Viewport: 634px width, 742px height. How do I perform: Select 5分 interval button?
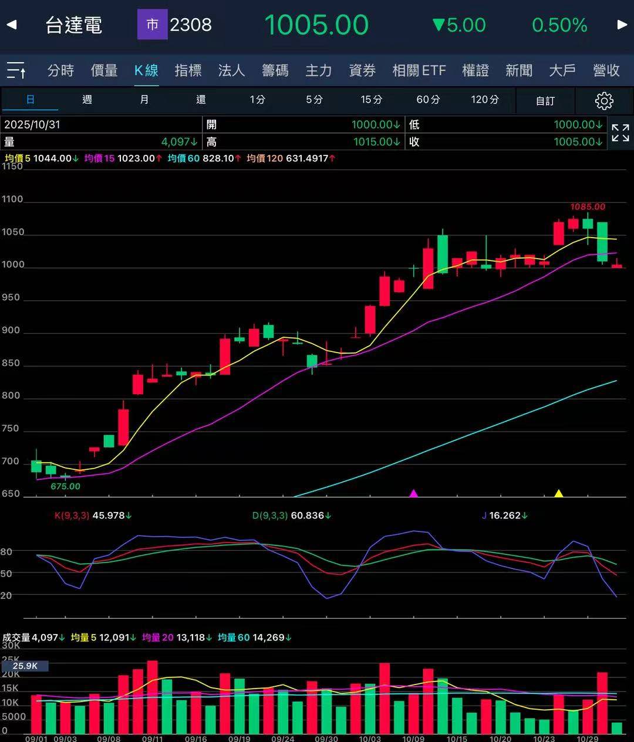coord(314,100)
